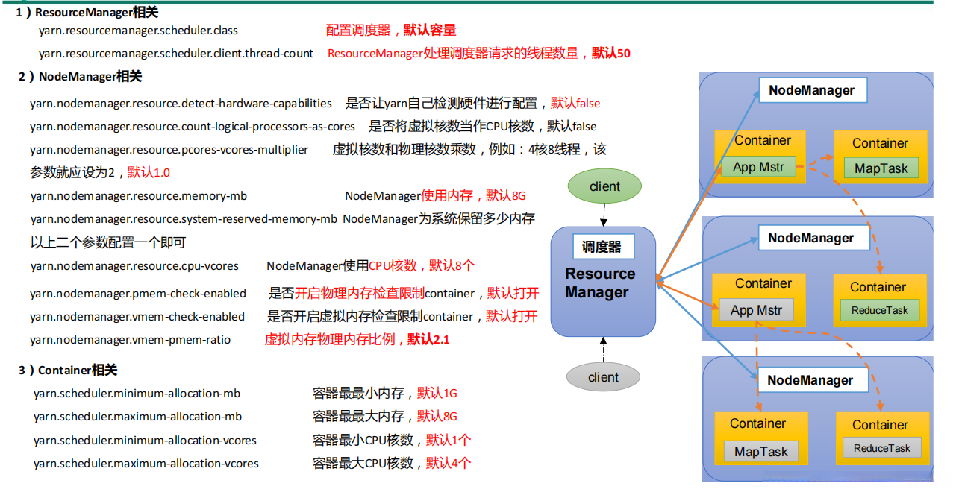Click the ReduceTask block in middle NodeManager

(x=880, y=310)
